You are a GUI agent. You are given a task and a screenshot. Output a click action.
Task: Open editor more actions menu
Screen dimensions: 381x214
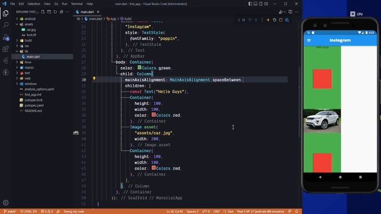click(296, 12)
